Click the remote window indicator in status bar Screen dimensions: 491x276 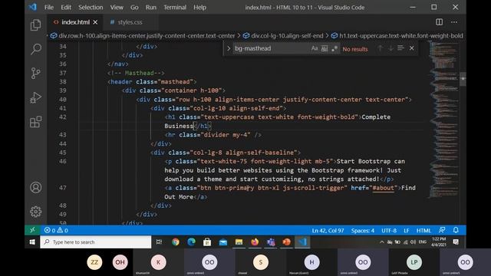[x=32, y=230]
